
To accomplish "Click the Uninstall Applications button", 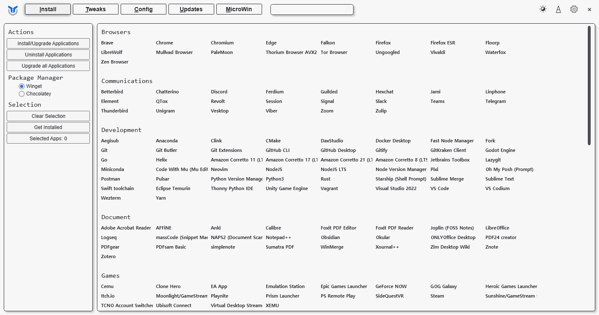I will (x=48, y=55).
